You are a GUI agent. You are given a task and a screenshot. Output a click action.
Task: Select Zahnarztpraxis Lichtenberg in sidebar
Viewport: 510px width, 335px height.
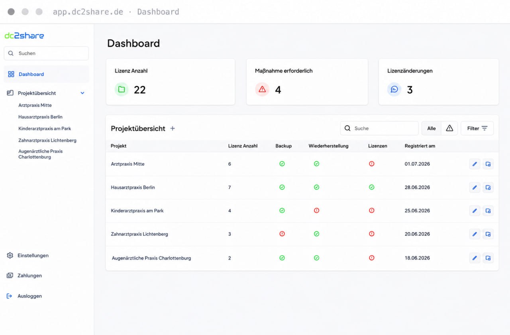coord(47,140)
